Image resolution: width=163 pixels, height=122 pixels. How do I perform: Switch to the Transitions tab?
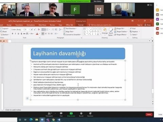coord(19,25)
